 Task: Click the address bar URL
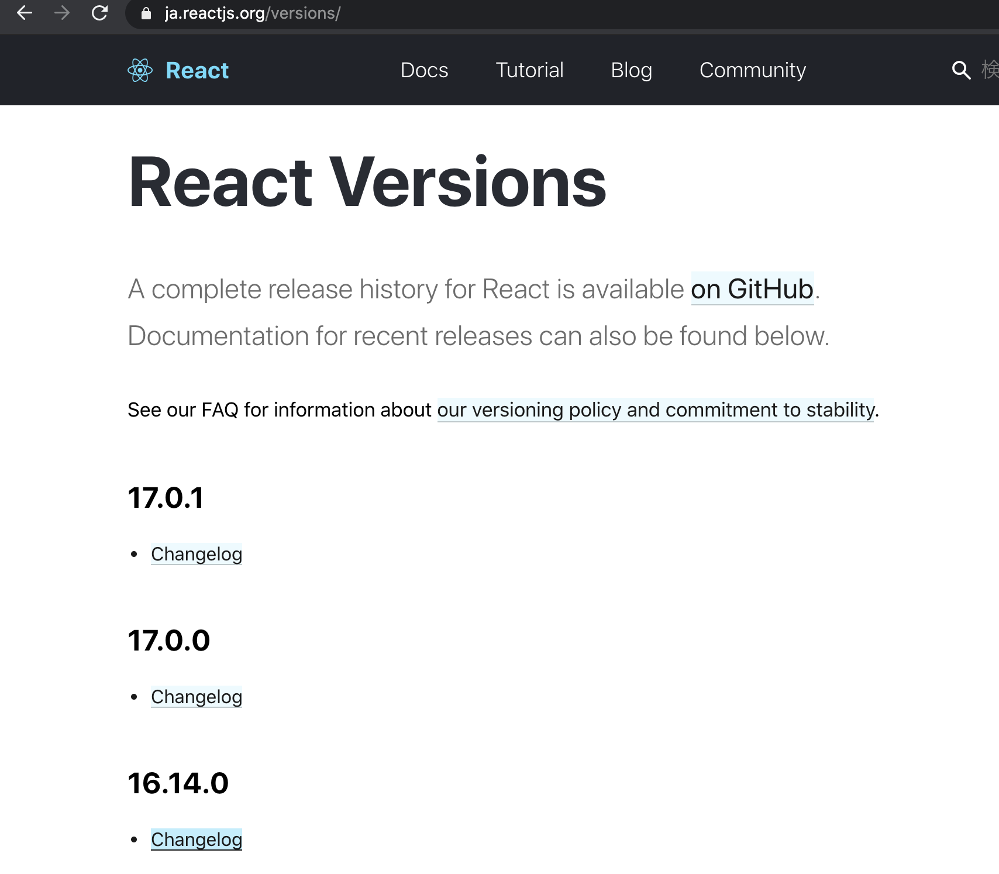pos(252,13)
